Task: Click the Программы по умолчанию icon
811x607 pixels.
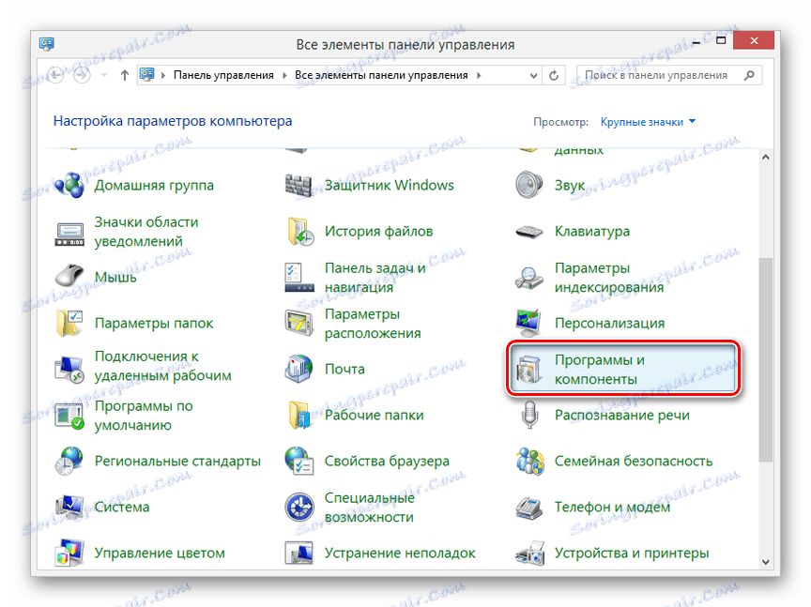Action: click(x=69, y=416)
